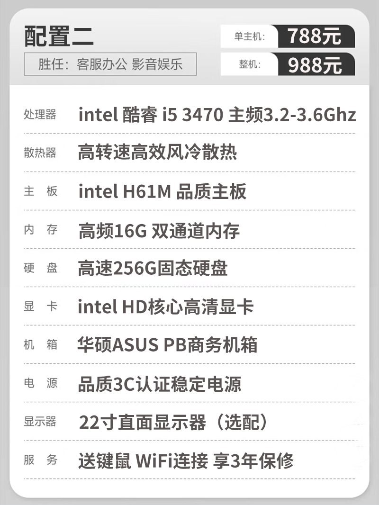This screenshot has width=379, height=505.
Task: Click the 散热器 row label
Action: pos(40,153)
